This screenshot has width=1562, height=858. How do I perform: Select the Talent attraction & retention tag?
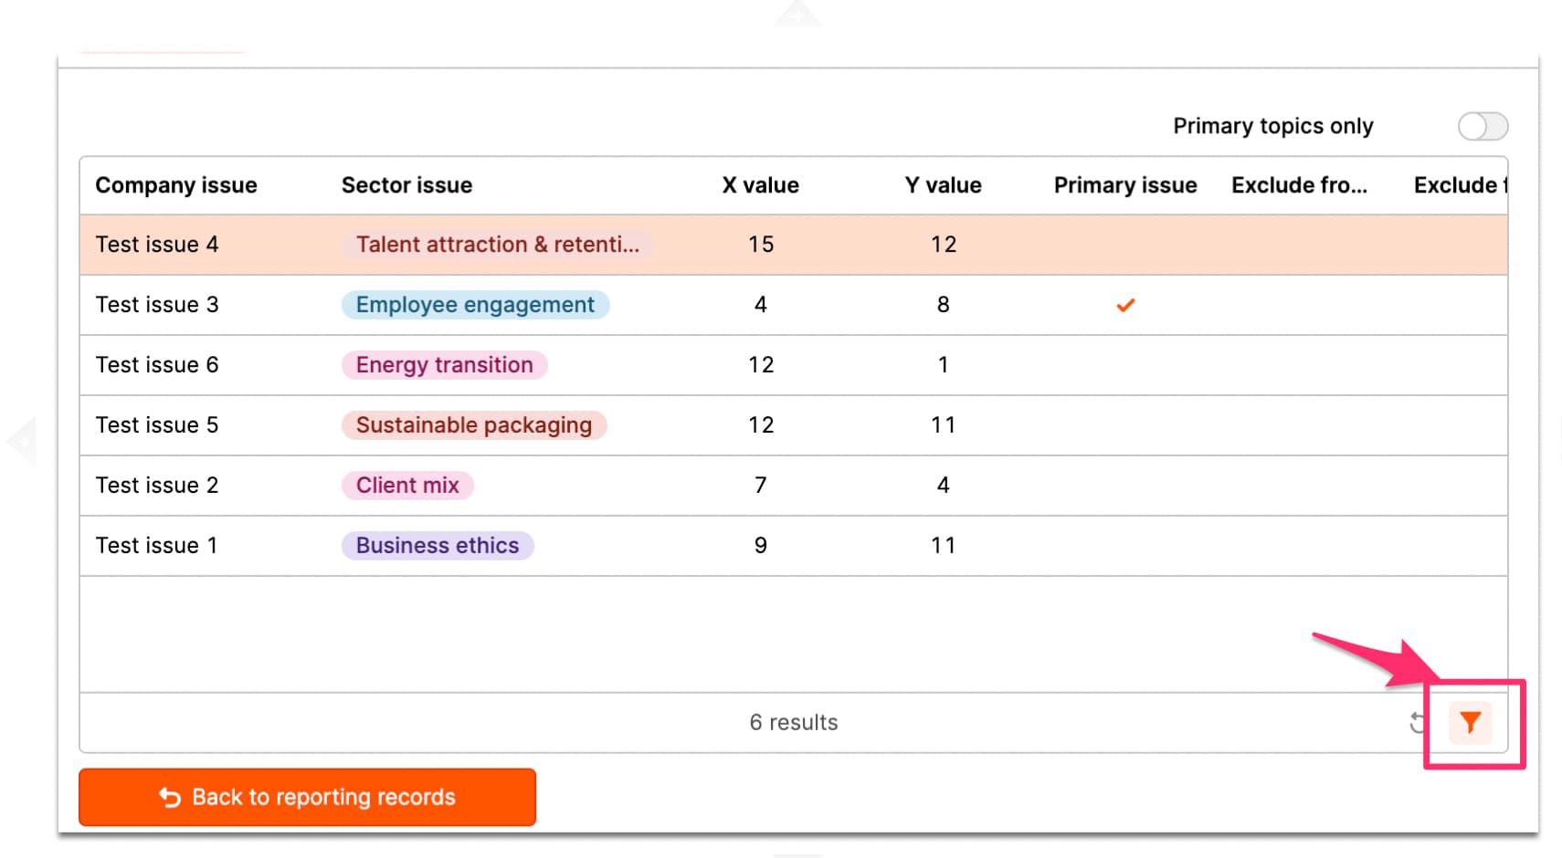pyautogui.click(x=497, y=245)
